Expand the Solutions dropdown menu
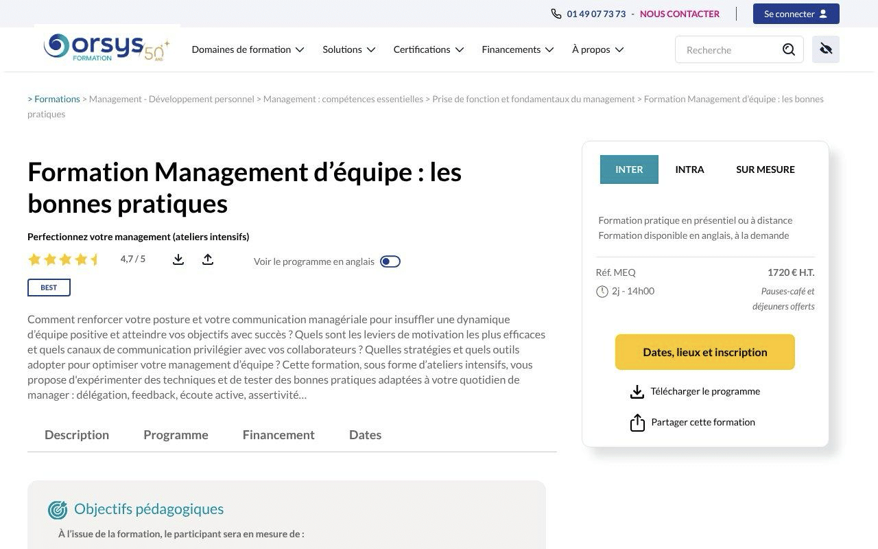The width and height of the screenshot is (878, 549). [x=349, y=49]
